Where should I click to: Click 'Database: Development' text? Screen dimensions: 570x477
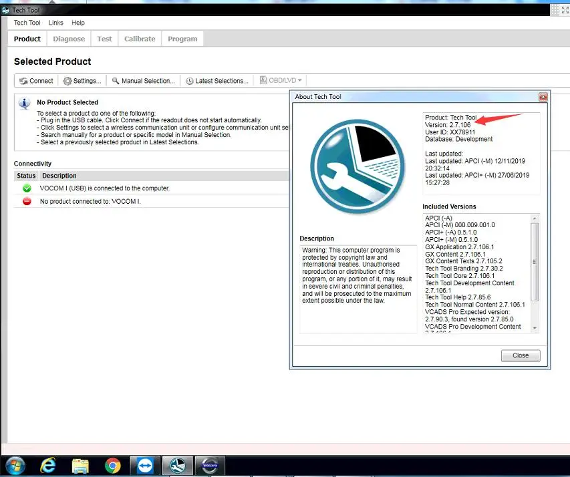pos(459,139)
